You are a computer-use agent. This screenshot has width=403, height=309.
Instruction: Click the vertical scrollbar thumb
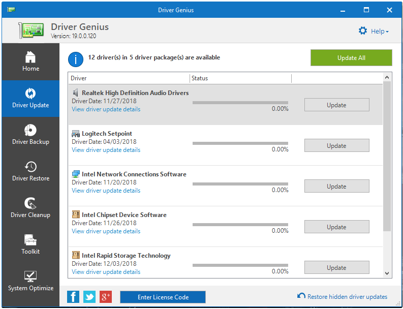pyautogui.click(x=387, y=156)
